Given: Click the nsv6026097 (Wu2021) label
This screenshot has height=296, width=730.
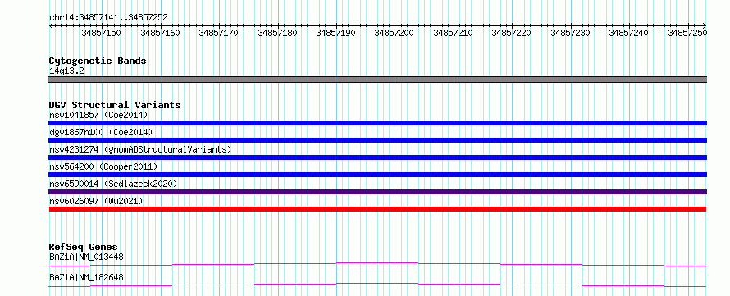Looking at the screenshot, I should coord(96,201).
